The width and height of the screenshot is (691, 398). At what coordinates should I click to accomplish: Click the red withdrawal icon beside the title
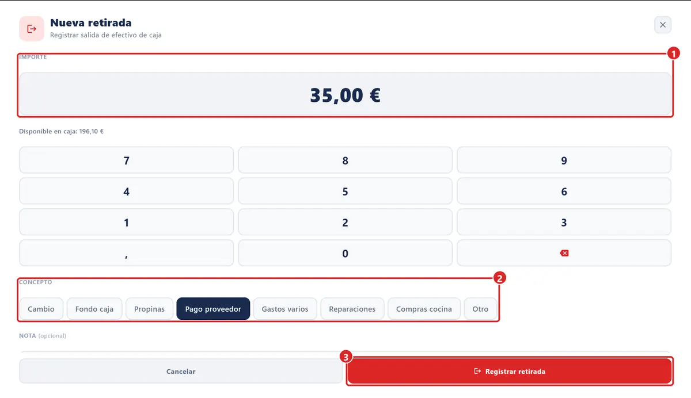point(32,29)
